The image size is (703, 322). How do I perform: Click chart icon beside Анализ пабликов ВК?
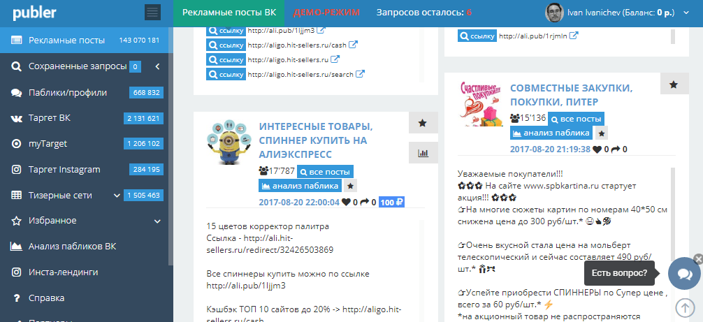click(17, 247)
